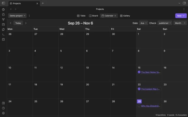Open the command palette ribbon icon

(3, 34)
